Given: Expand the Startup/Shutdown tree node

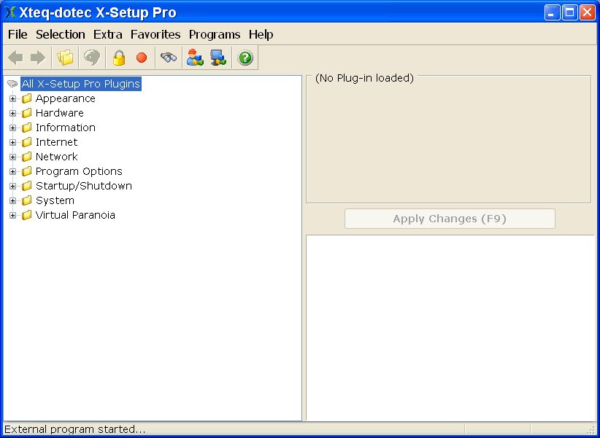Looking at the screenshot, I should coord(12,186).
